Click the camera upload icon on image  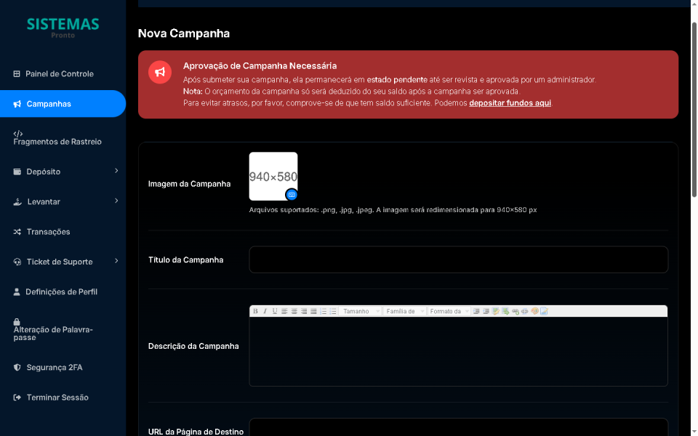292,195
